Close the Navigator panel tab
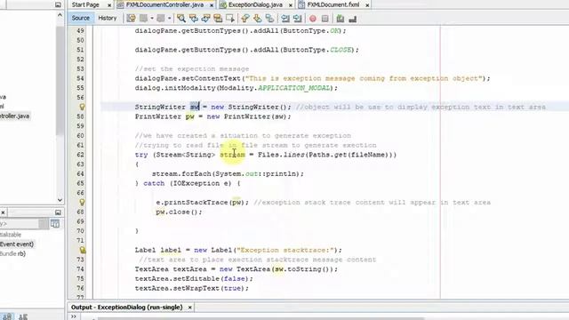Image resolution: width=569 pixels, height=320 pixels. (3, 212)
